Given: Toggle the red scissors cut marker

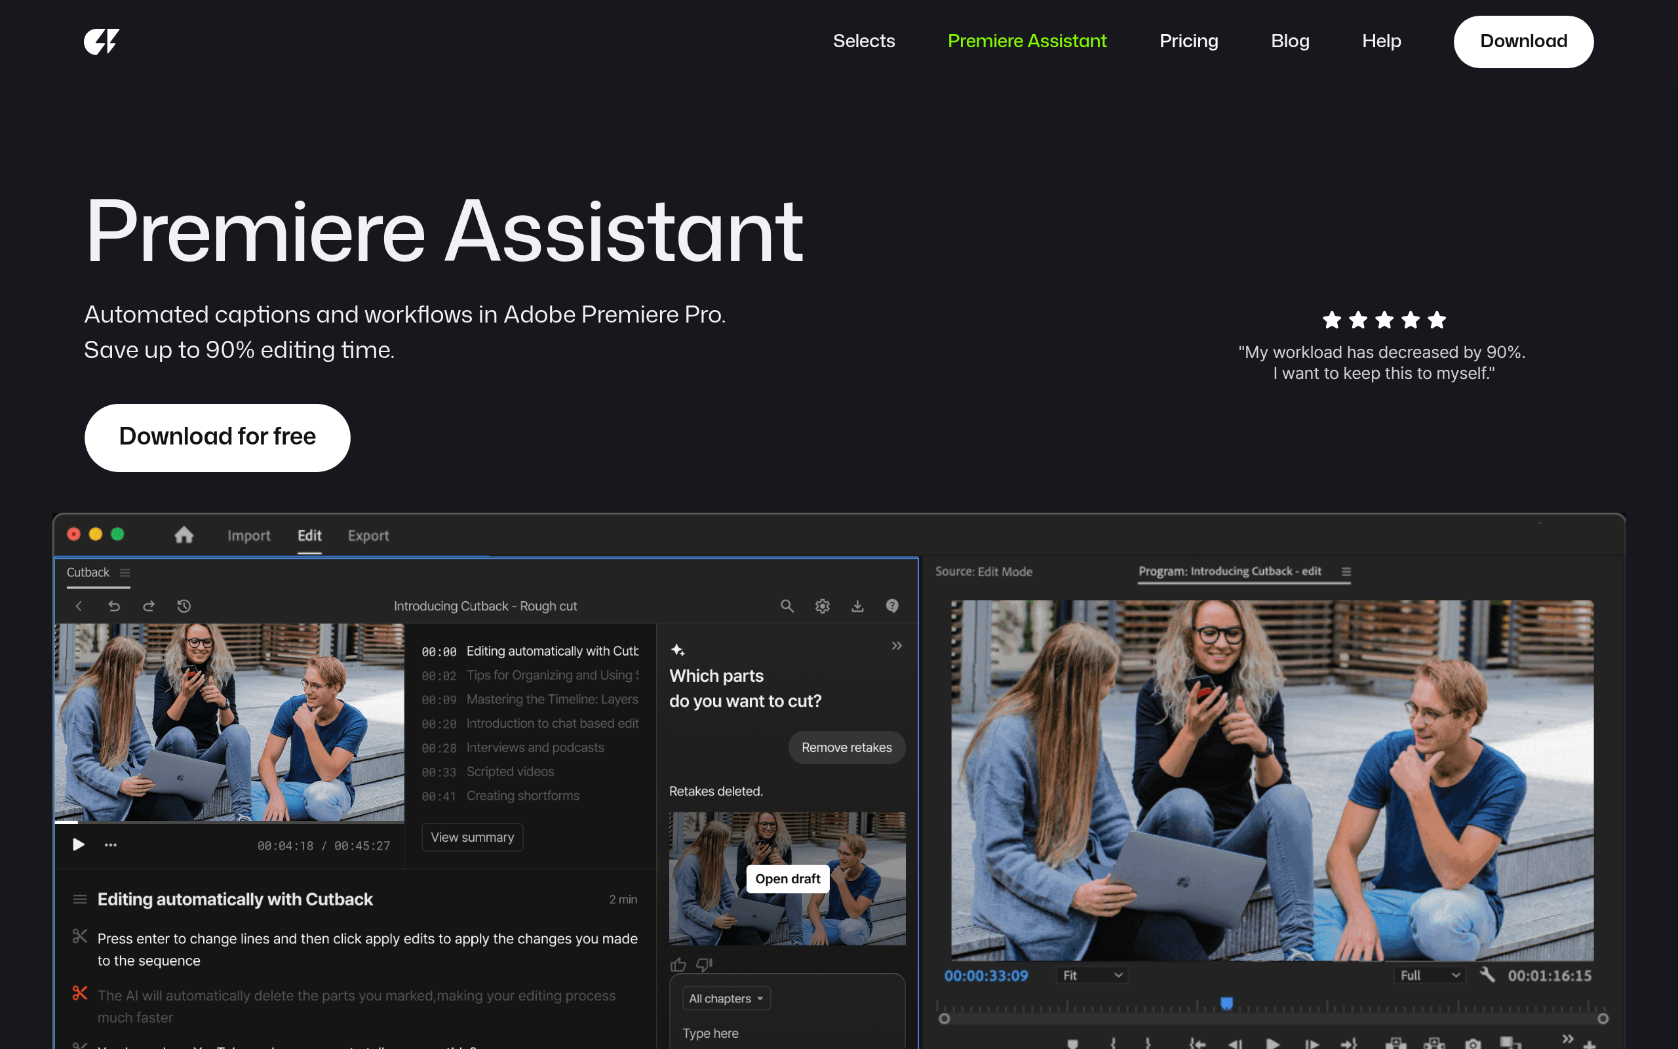Looking at the screenshot, I should coord(80,993).
